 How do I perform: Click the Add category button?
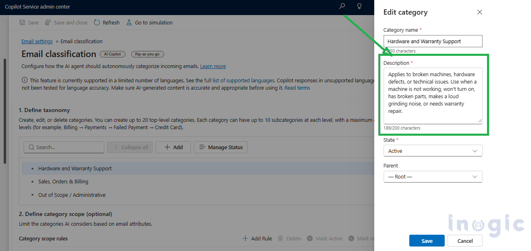(173, 147)
